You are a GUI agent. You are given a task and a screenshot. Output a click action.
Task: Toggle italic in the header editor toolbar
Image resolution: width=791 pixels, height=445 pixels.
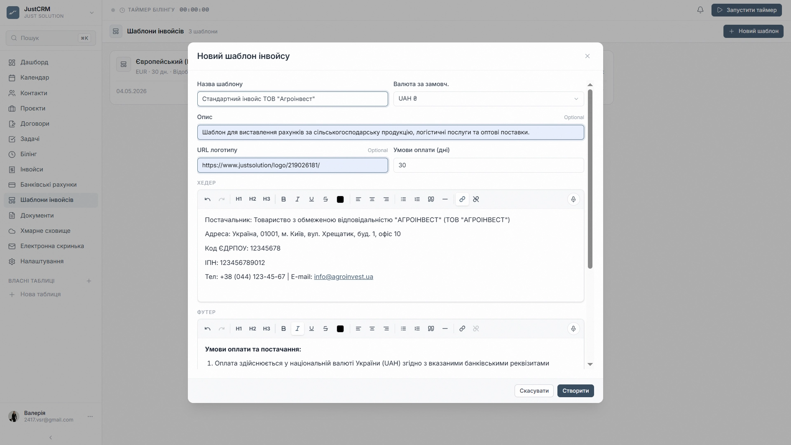(297, 199)
